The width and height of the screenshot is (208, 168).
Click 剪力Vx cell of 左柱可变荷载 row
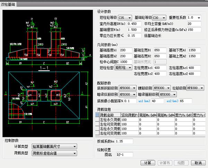pyautogui.click(x=184, y=124)
